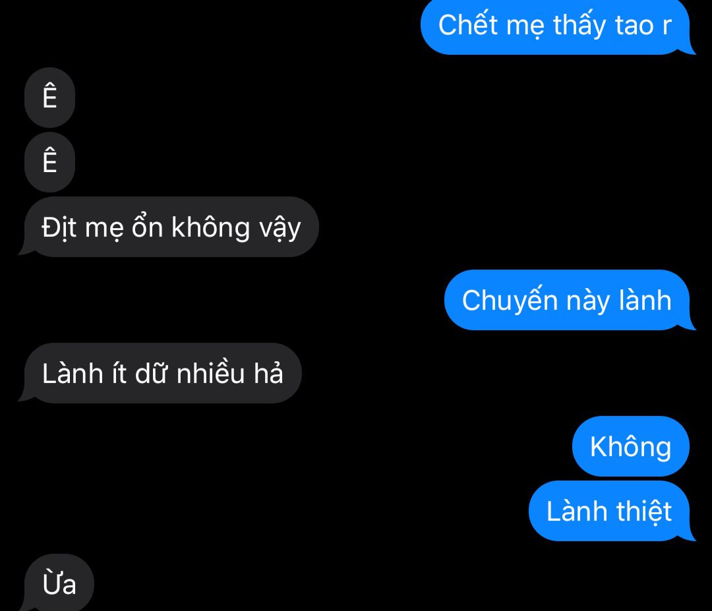
Task: Click the word 'dữ' in the received message
Action: coord(151,373)
